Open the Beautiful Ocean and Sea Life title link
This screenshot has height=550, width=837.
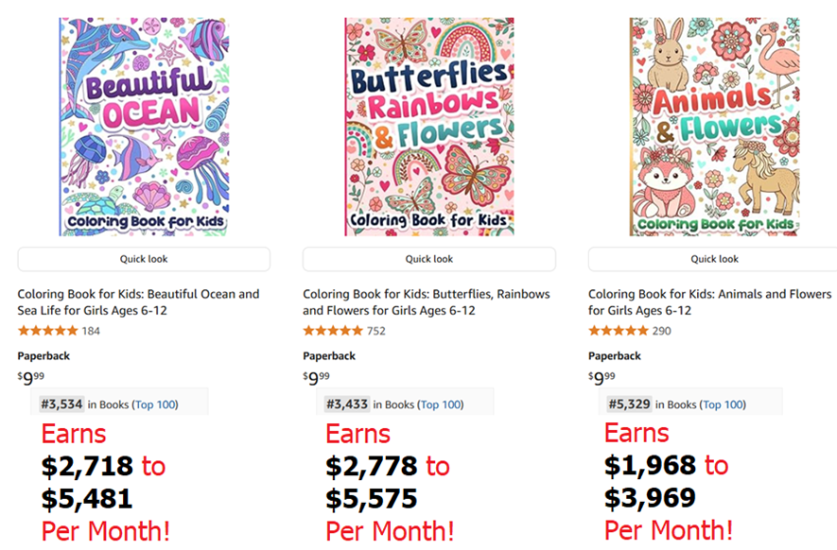pos(138,302)
